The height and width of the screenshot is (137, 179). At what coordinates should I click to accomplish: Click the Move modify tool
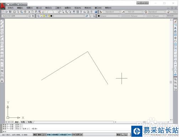coord(175,38)
